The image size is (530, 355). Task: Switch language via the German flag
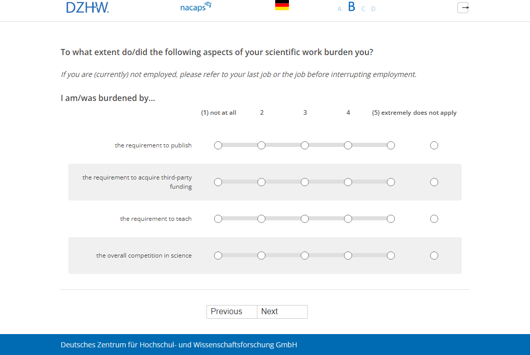coord(282,6)
